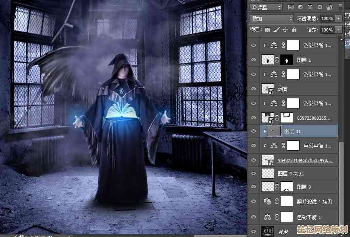Screen dimensions: 350x237
Task: Open the 叠加 blend mode dropdown
Action: pyautogui.click(x=271, y=19)
